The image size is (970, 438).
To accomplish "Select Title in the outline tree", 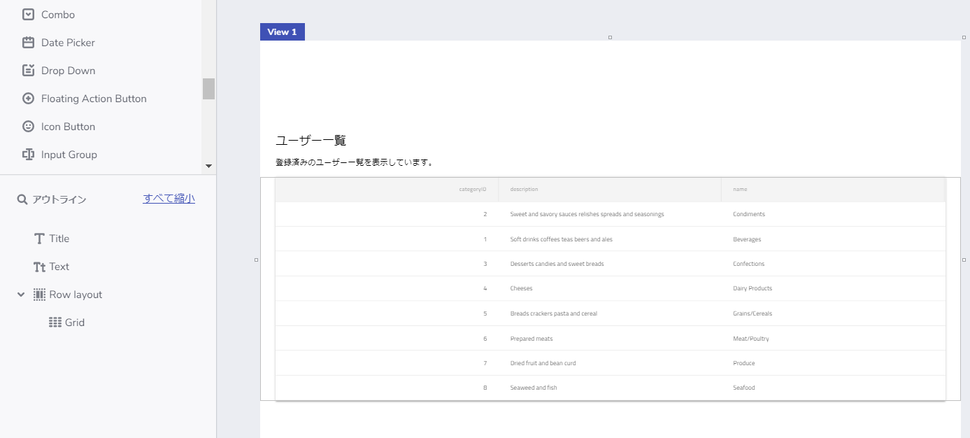I will pos(59,239).
